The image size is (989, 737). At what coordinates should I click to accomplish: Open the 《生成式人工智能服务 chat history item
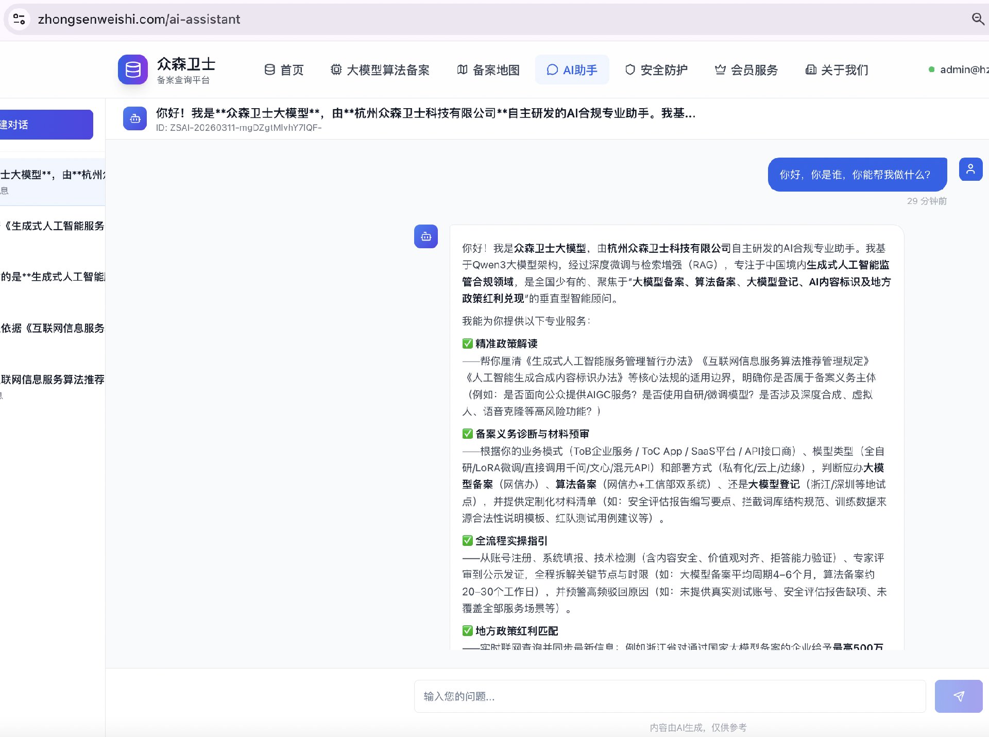(x=53, y=226)
